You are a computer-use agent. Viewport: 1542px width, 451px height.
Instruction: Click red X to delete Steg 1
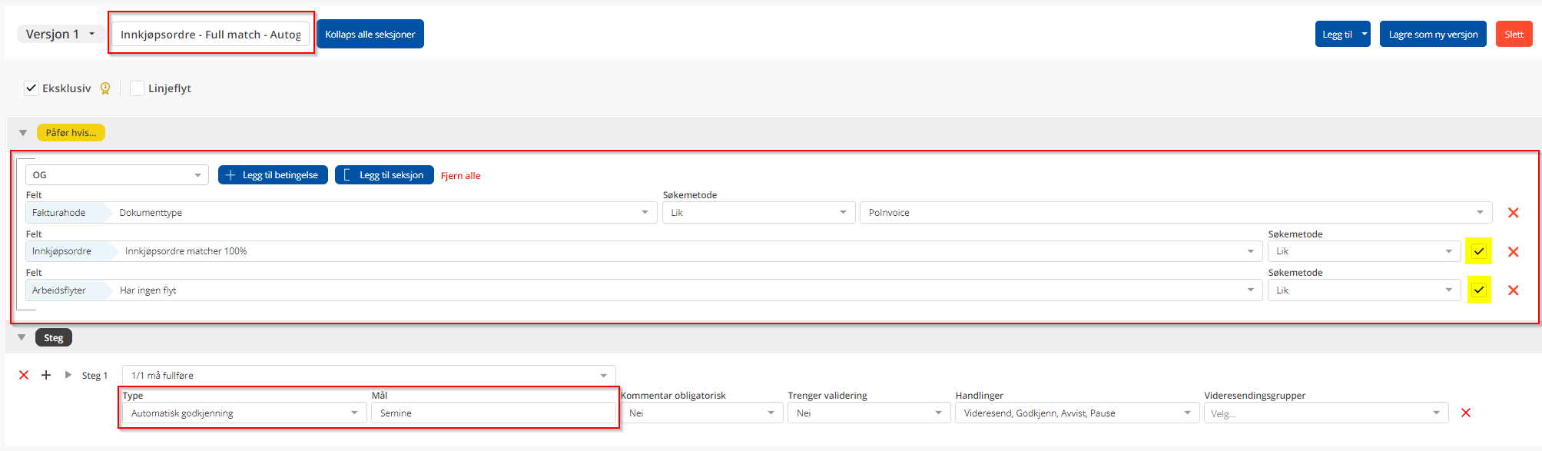[x=24, y=375]
